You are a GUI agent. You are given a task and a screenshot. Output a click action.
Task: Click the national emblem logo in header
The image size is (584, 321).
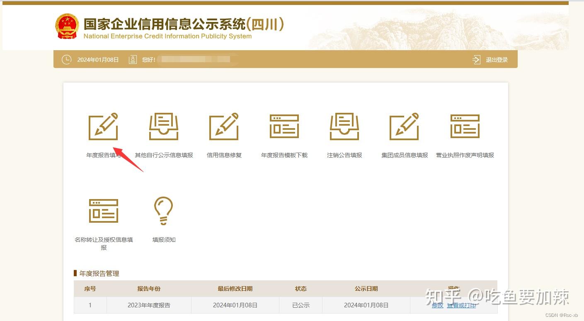(67, 26)
